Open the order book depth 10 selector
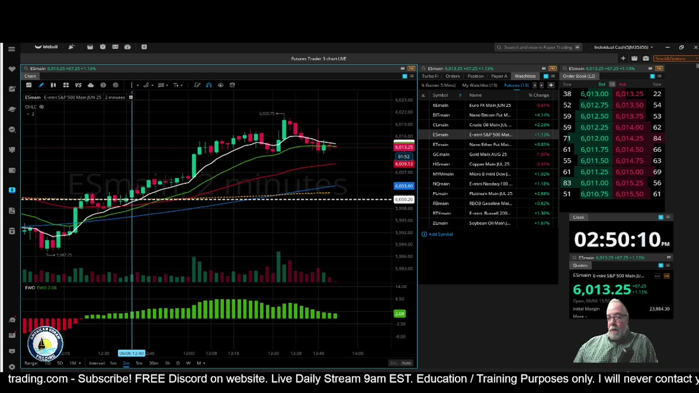The height and width of the screenshot is (393, 699). (612, 85)
